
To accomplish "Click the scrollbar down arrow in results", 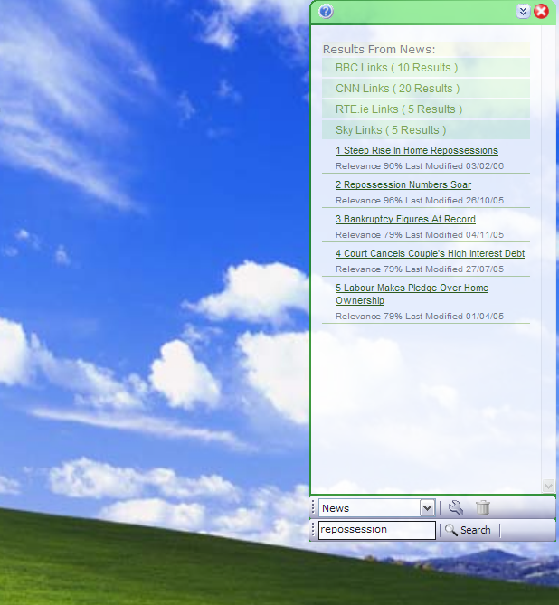I will (548, 486).
